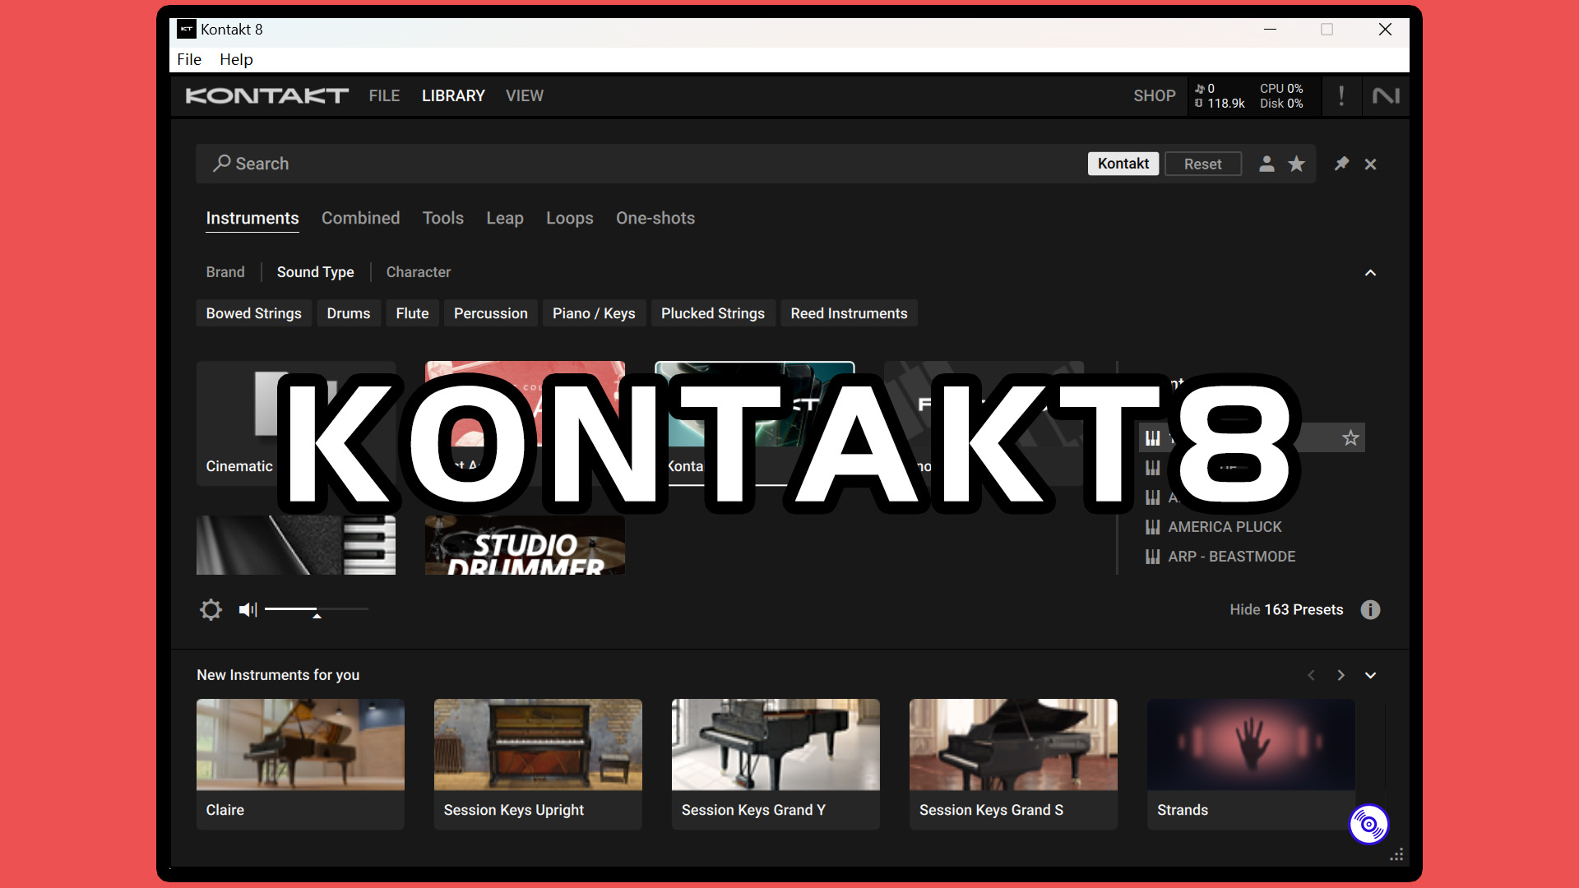This screenshot has height=888, width=1579.
Task: Click preset icon next to ARP - BEASTMODE
Action: (1153, 557)
